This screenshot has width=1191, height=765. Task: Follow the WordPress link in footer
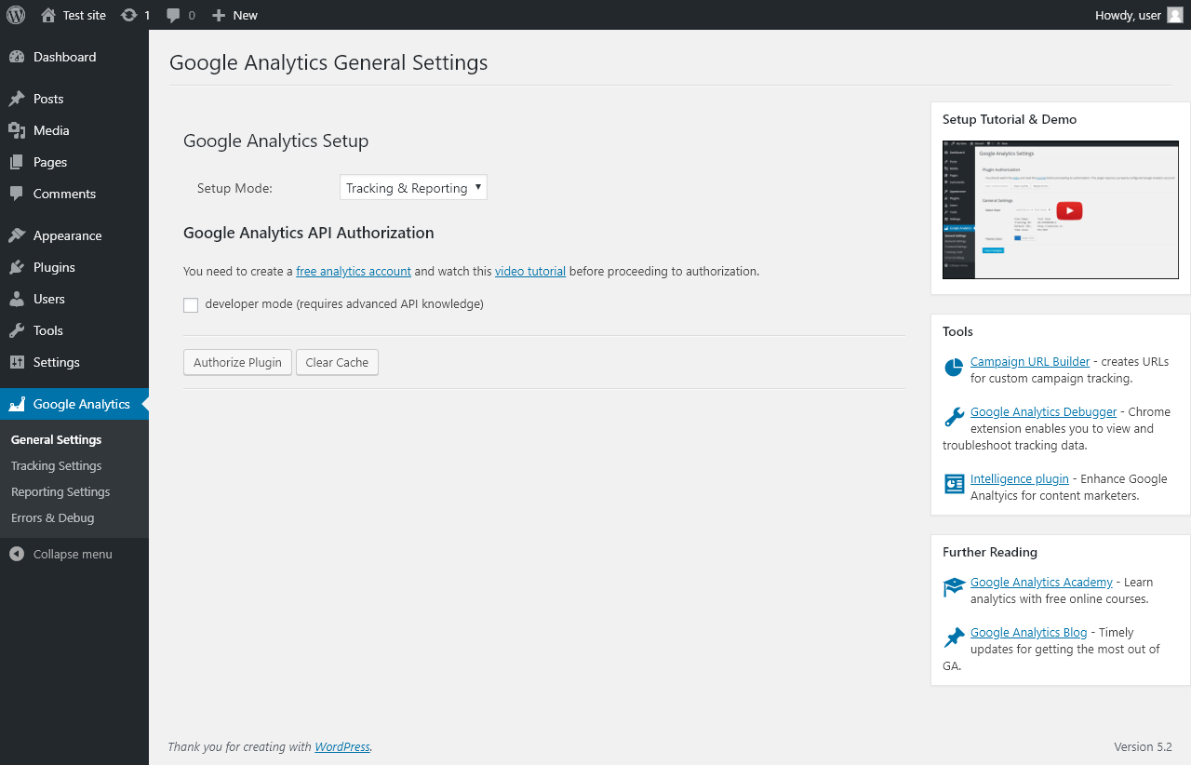point(342,746)
